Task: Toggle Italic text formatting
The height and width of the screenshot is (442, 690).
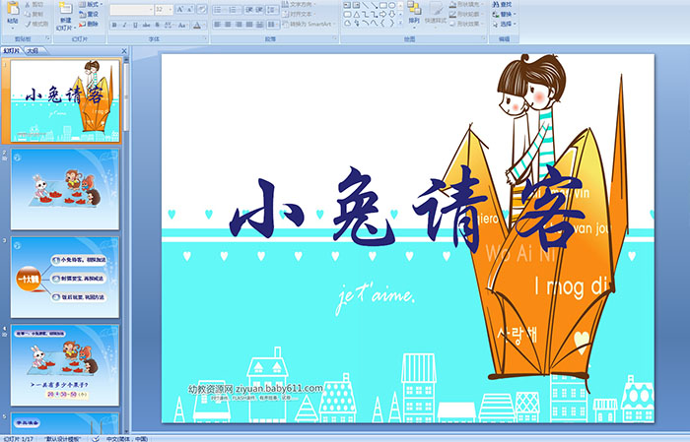Action: click(122, 25)
